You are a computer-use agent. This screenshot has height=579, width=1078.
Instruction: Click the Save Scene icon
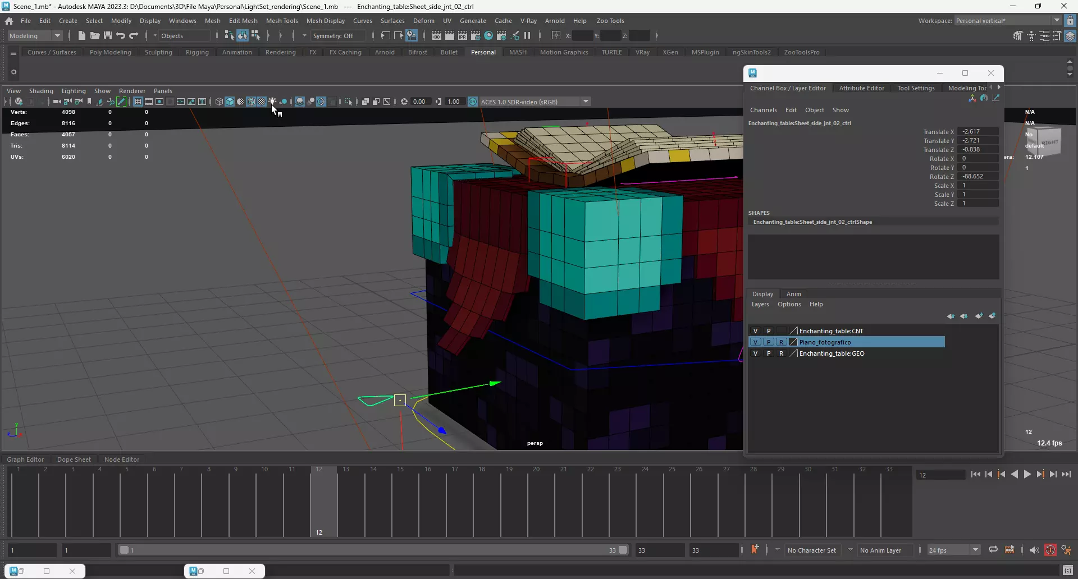click(x=107, y=35)
